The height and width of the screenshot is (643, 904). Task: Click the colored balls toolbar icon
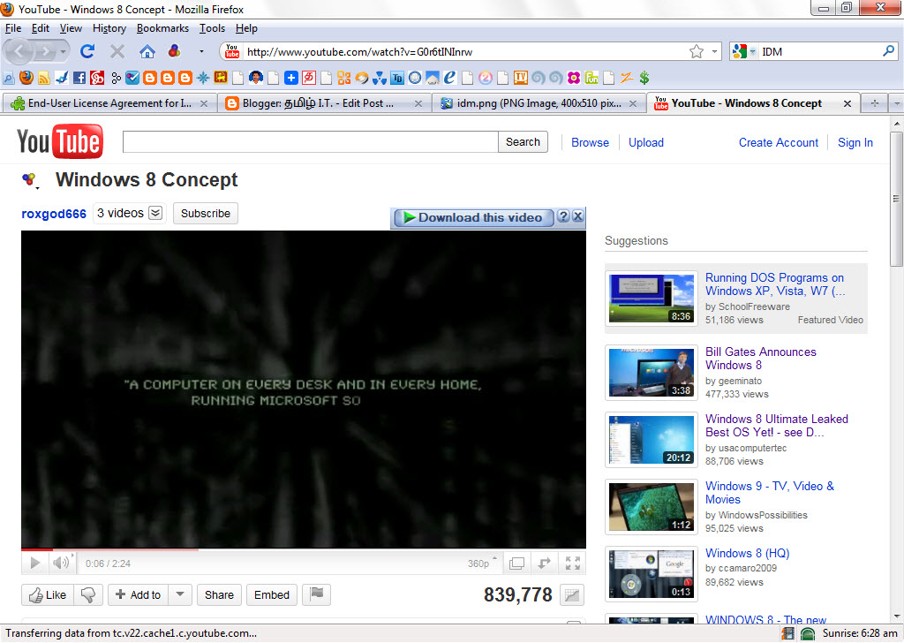[x=174, y=51]
